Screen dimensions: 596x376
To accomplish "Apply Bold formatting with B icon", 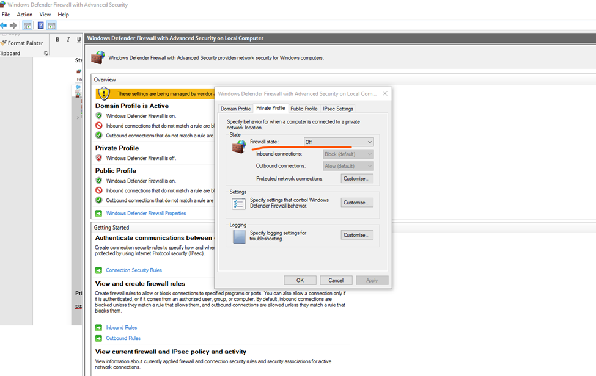I will point(57,40).
